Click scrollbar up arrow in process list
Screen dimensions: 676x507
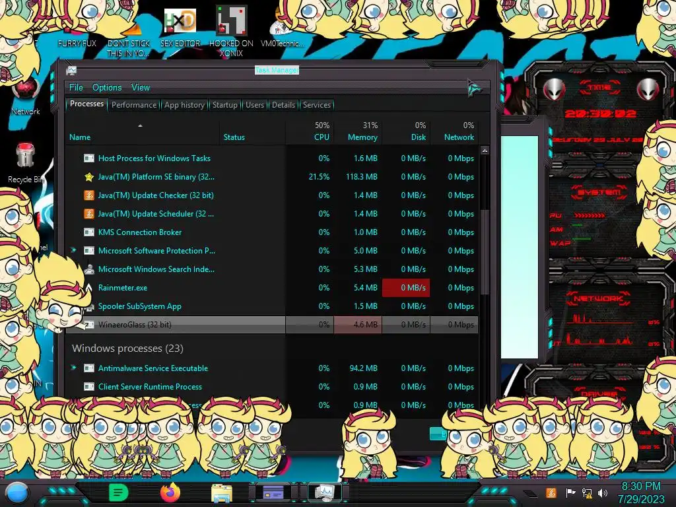coord(485,151)
